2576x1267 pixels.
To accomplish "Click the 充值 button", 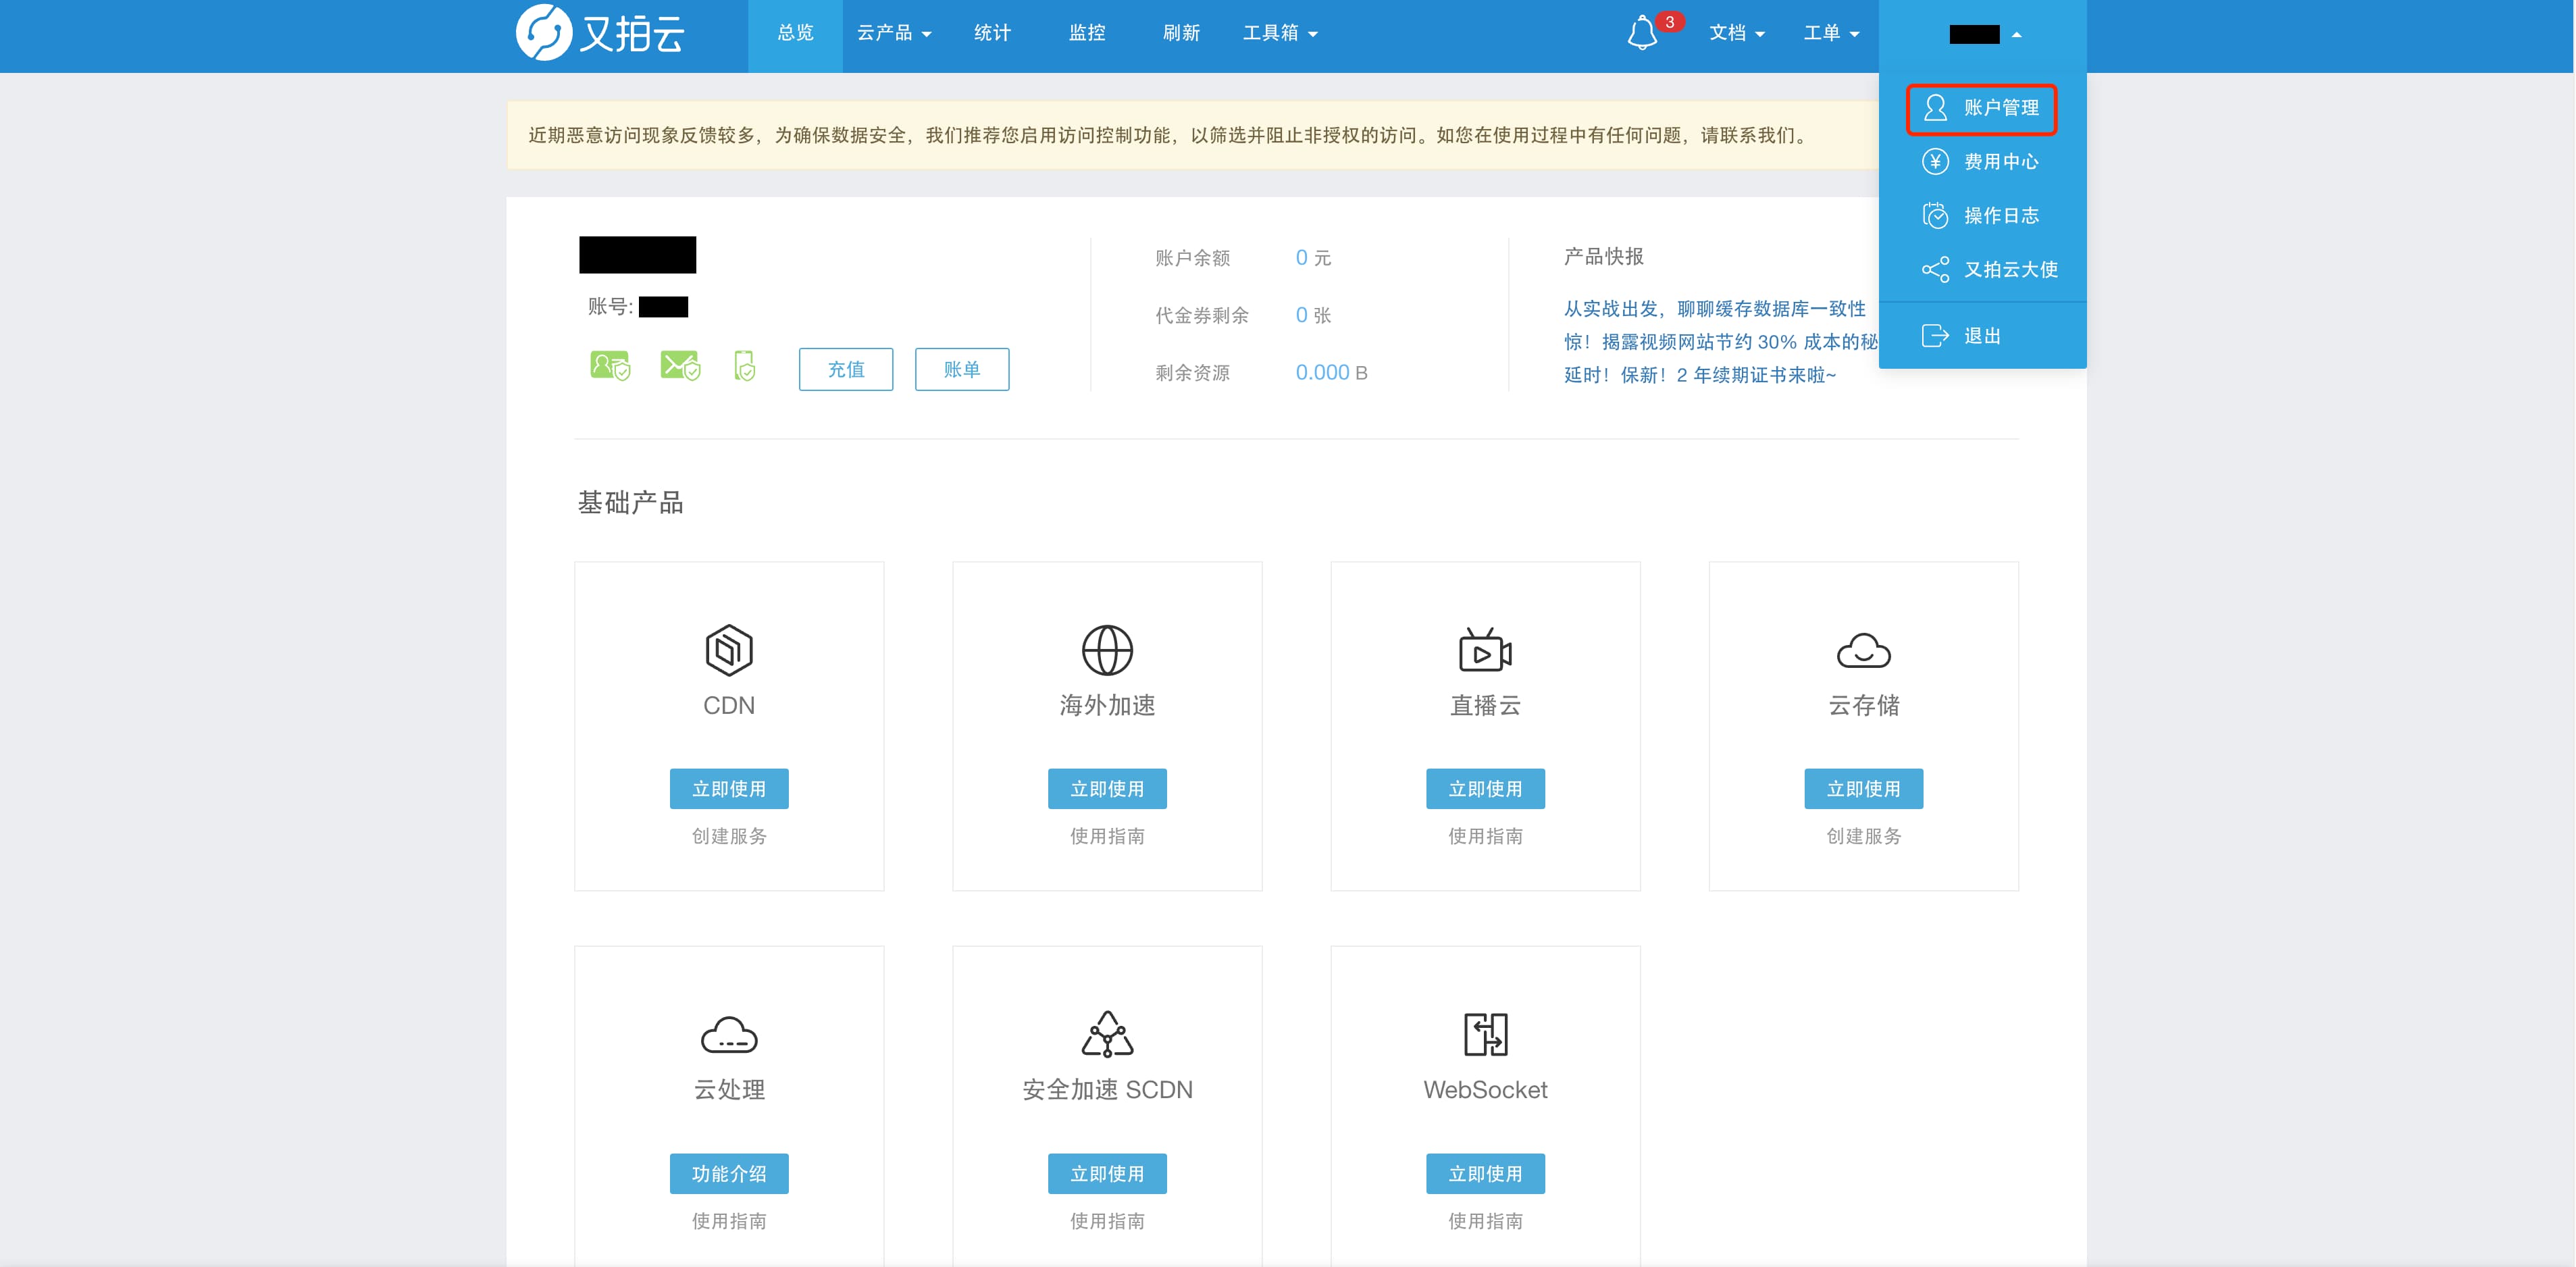I will coord(846,369).
